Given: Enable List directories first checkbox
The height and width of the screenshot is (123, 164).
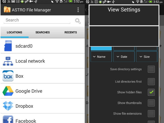Looking at the screenshot, I should point(151,82).
